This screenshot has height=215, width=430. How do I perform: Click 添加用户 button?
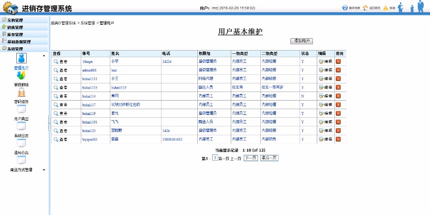tap(301, 41)
